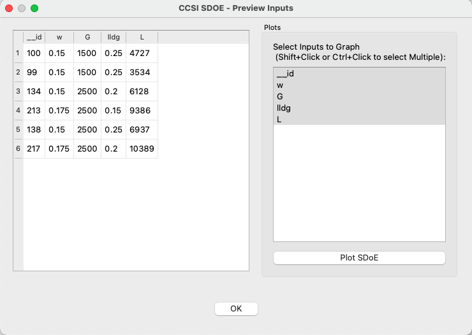This screenshot has height=335, width=472.
Task: Click the L cell showing 4727
Action: (142, 53)
